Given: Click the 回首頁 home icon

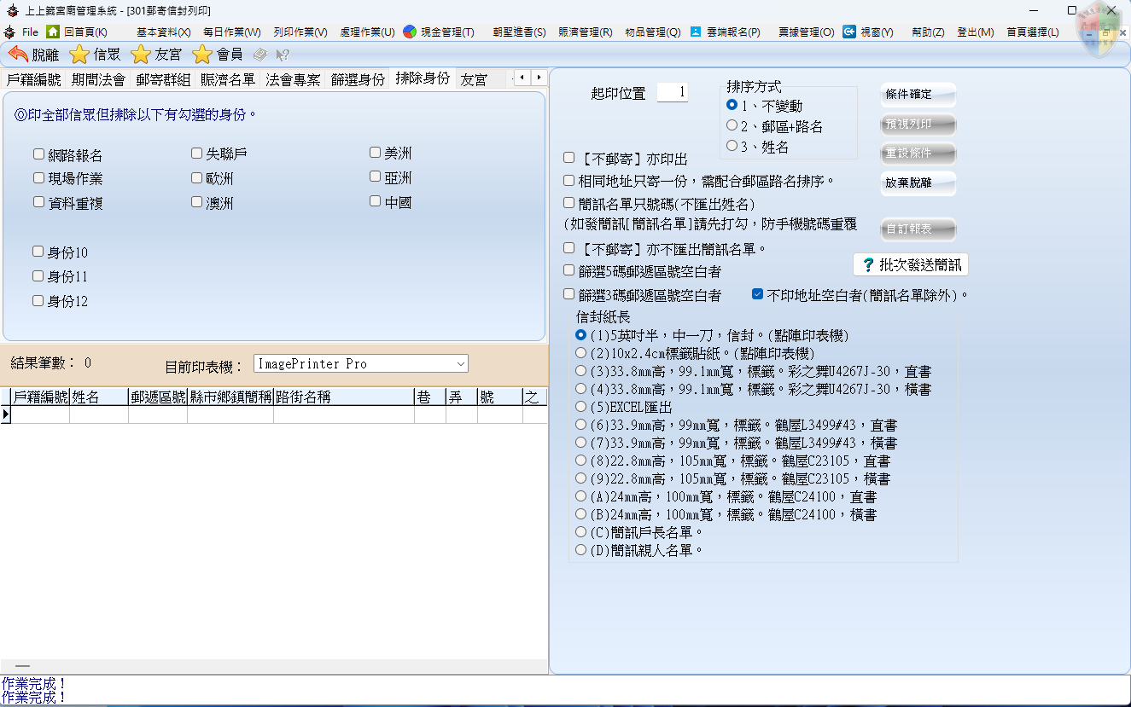Looking at the screenshot, I should pyautogui.click(x=53, y=32).
